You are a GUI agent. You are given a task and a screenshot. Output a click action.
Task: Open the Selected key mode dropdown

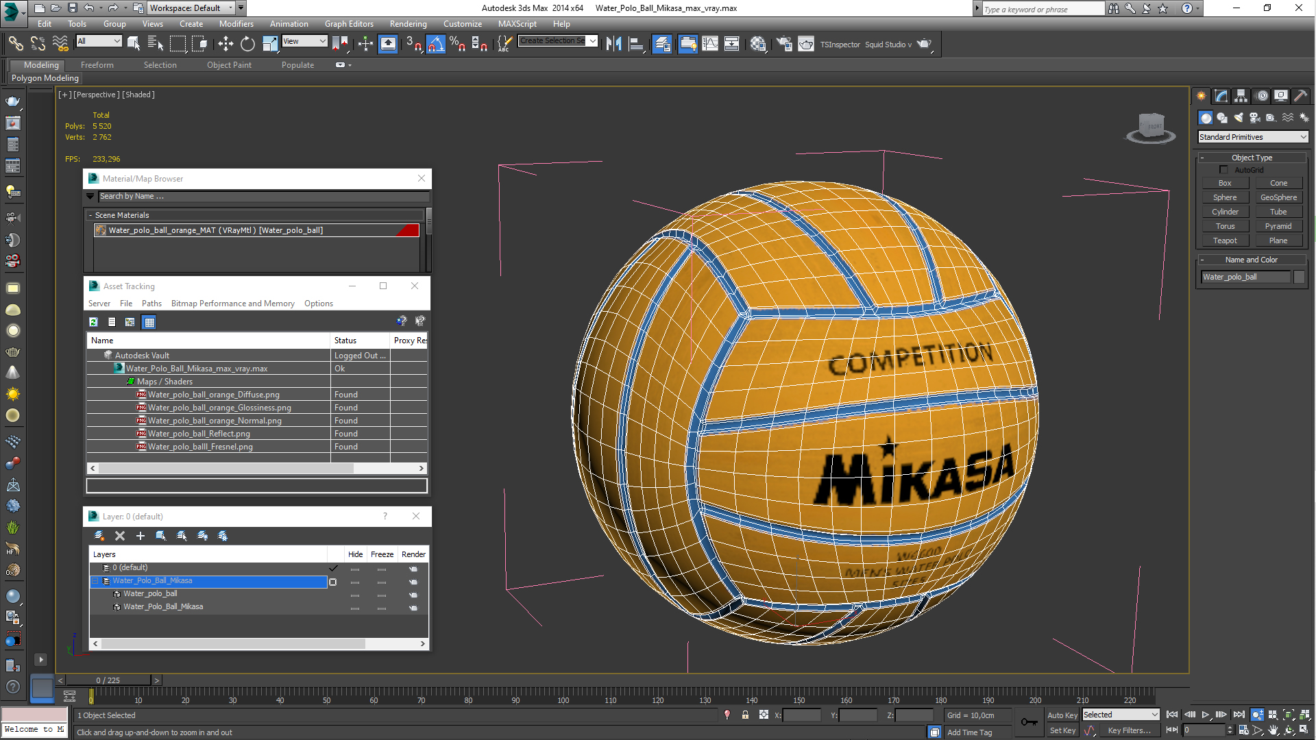tap(1121, 715)
